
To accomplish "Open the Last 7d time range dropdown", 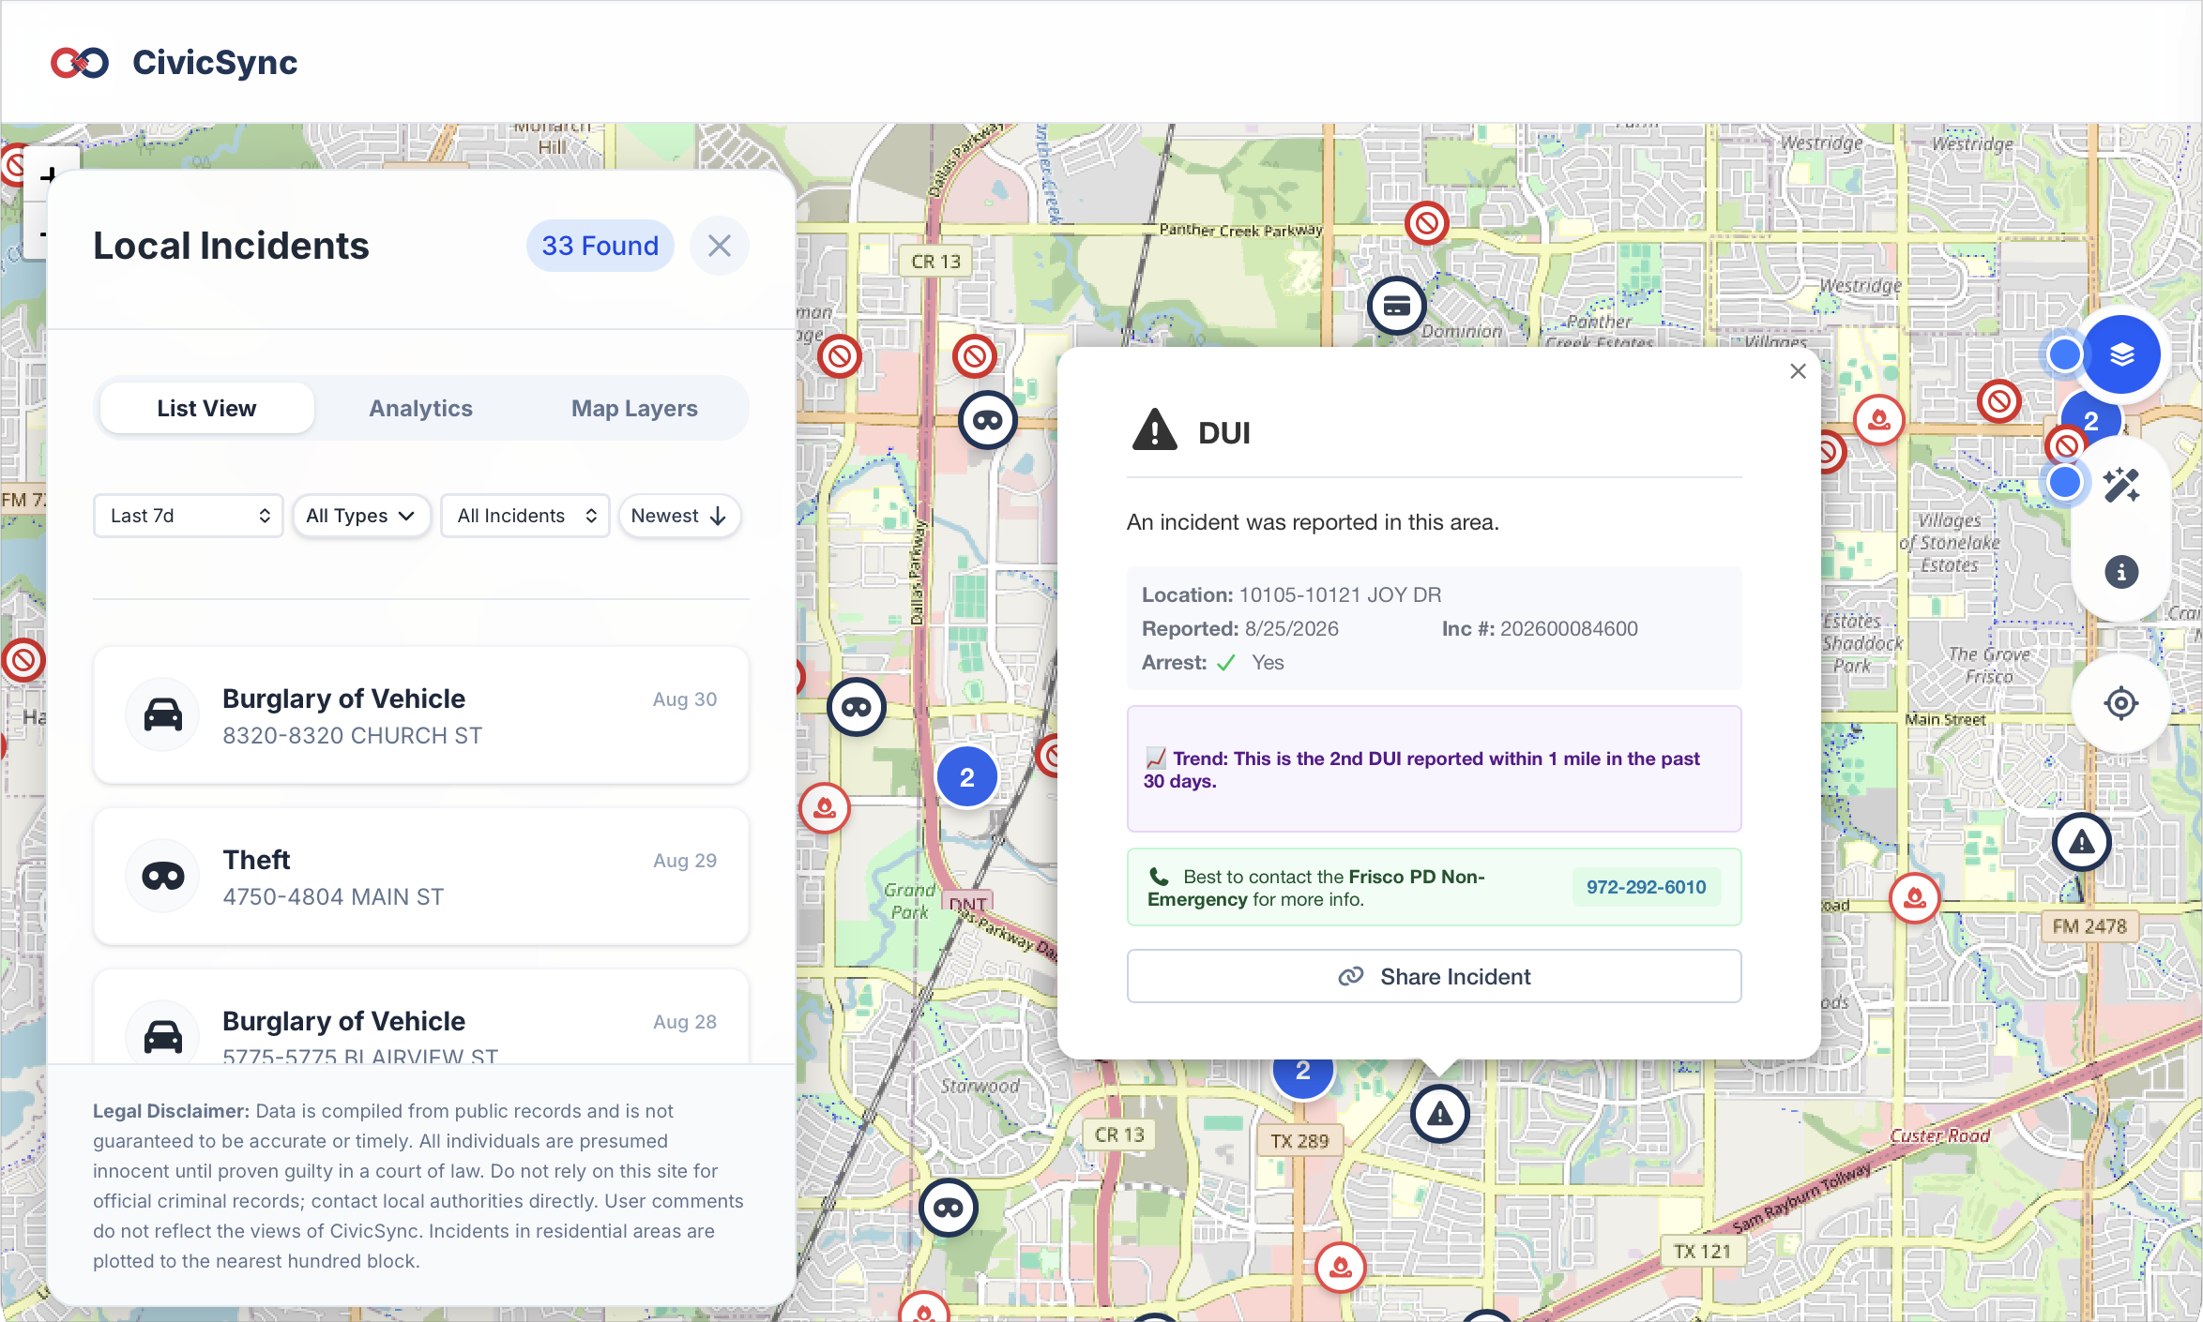I will (x=188, y=516).
